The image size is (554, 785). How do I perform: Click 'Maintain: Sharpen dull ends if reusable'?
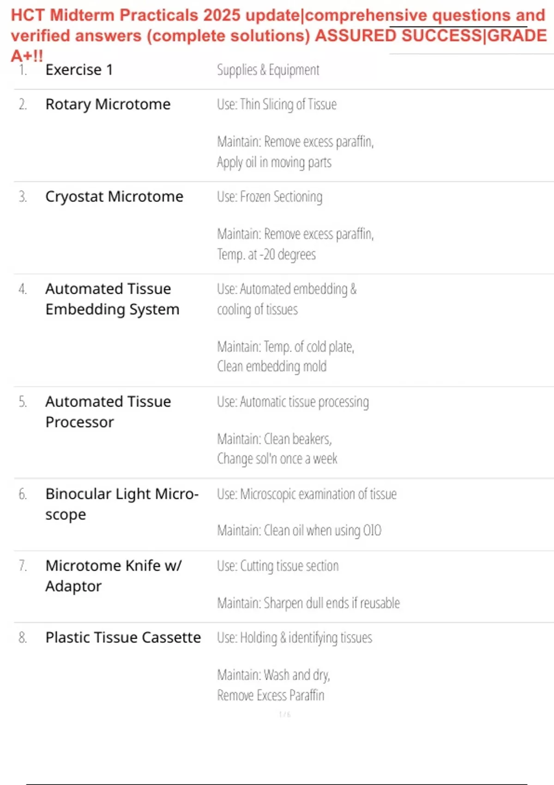[308, 603]
